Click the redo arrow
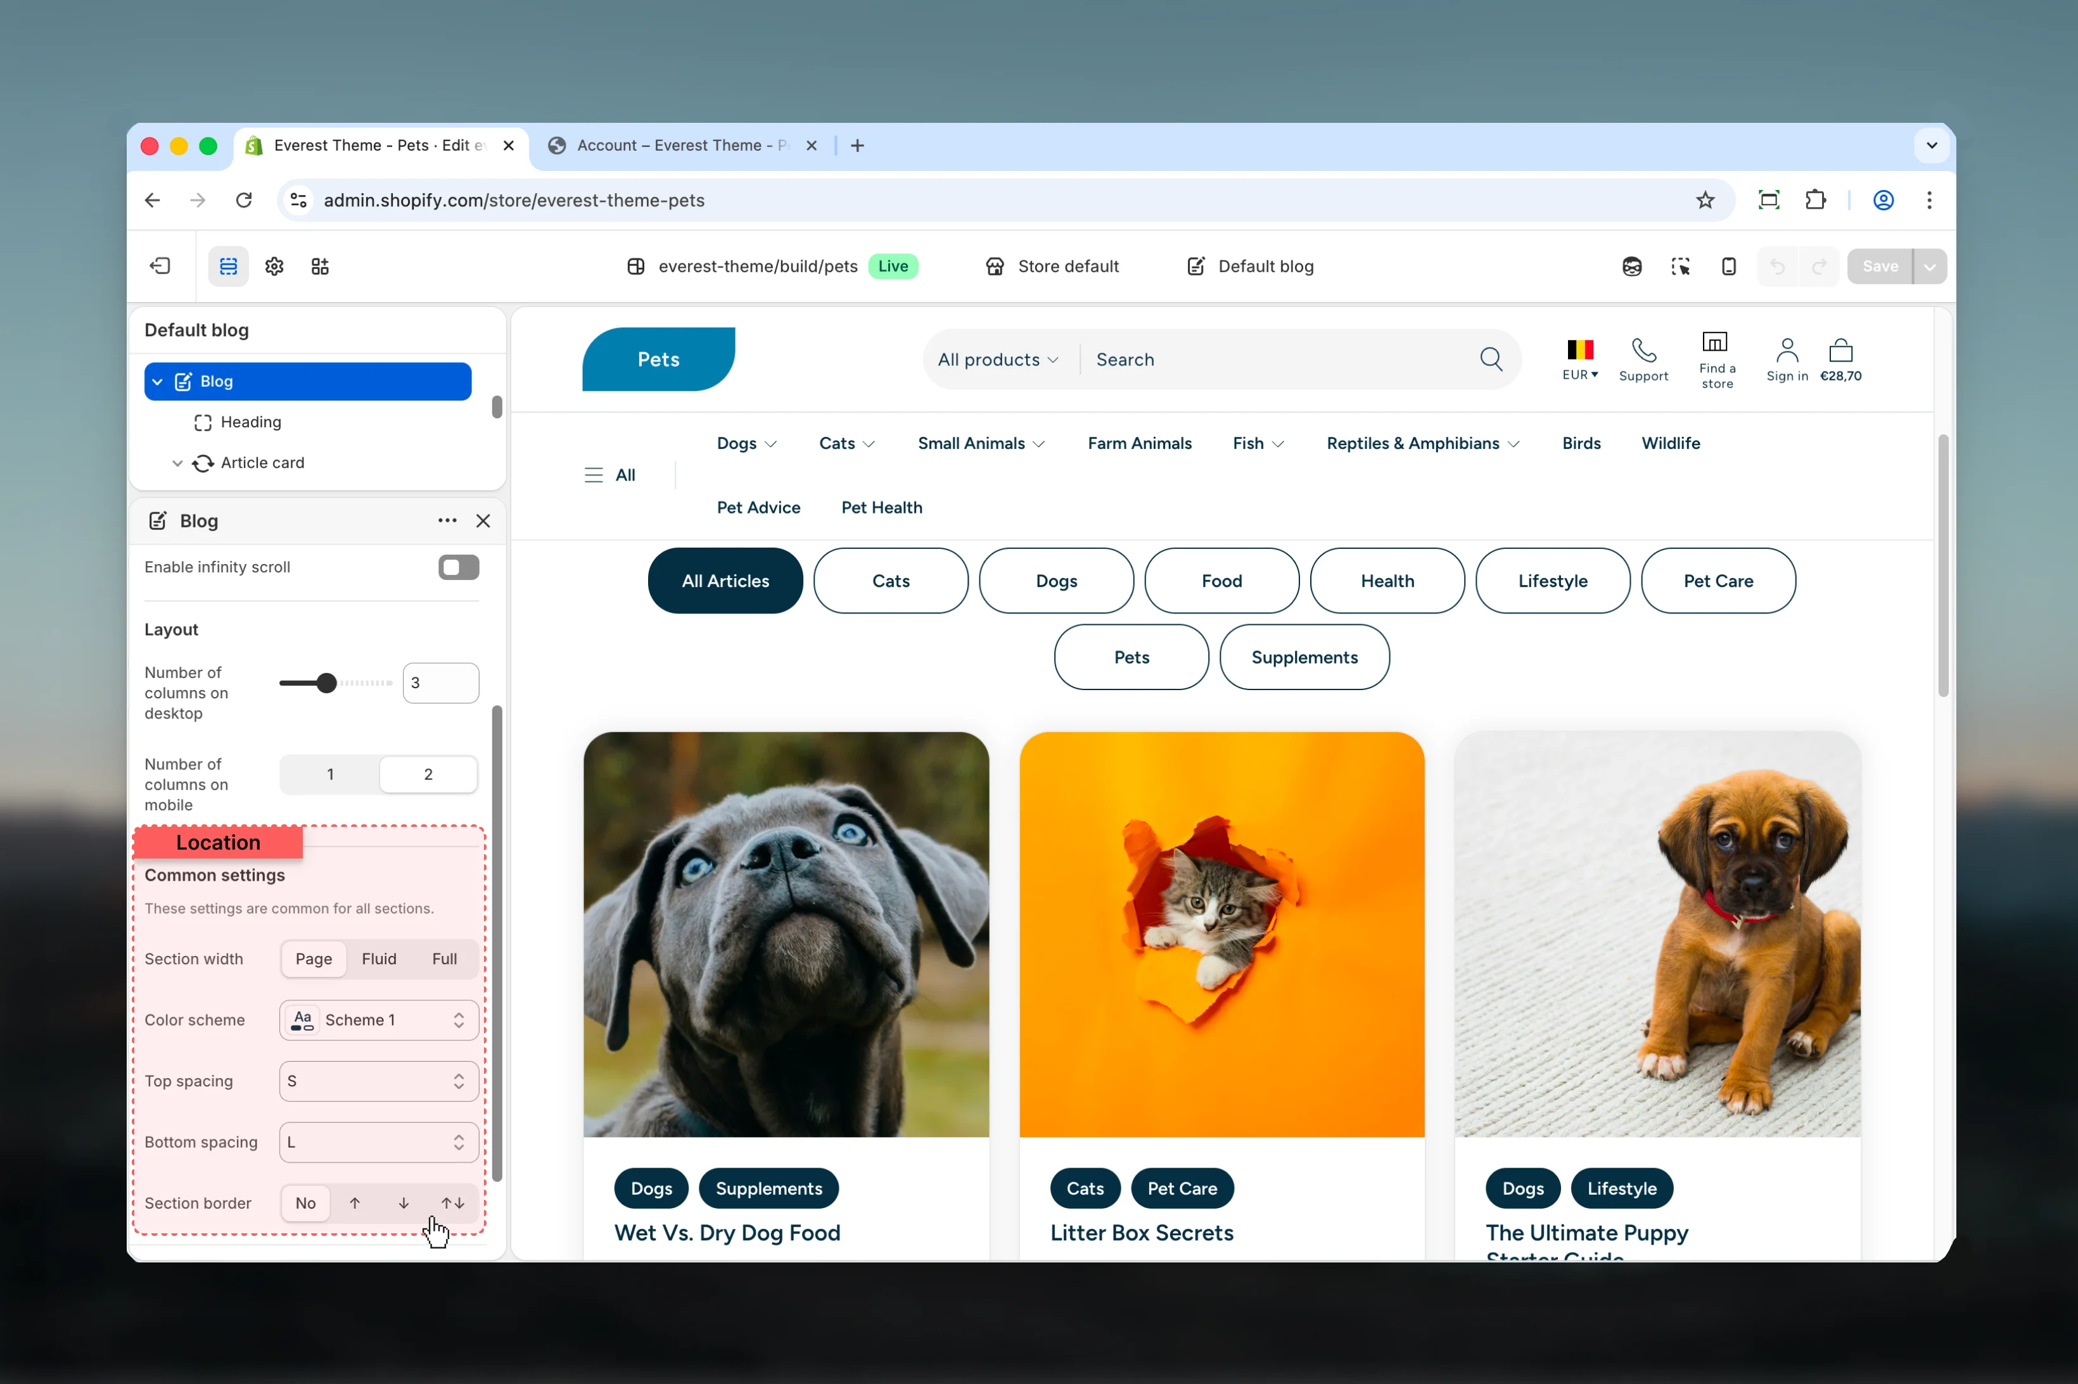This screenshot has height=1384, width=2078. tap(1820, 267)
